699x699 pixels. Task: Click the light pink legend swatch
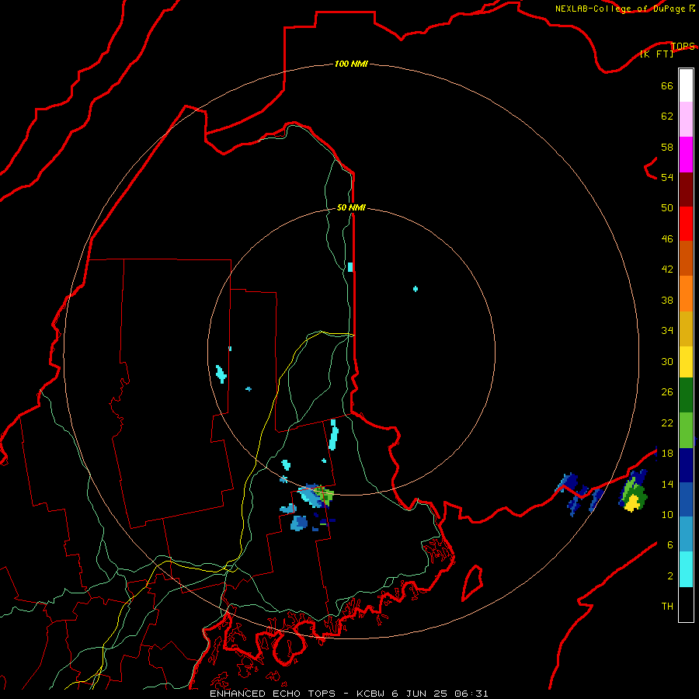686,119
